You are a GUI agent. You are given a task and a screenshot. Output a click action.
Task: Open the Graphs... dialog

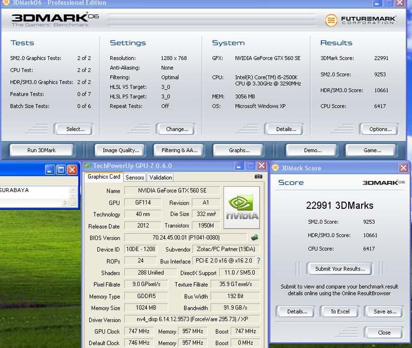(238, 150)
